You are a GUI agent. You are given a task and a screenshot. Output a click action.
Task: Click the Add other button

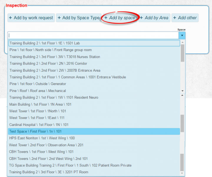pos(185,18)
